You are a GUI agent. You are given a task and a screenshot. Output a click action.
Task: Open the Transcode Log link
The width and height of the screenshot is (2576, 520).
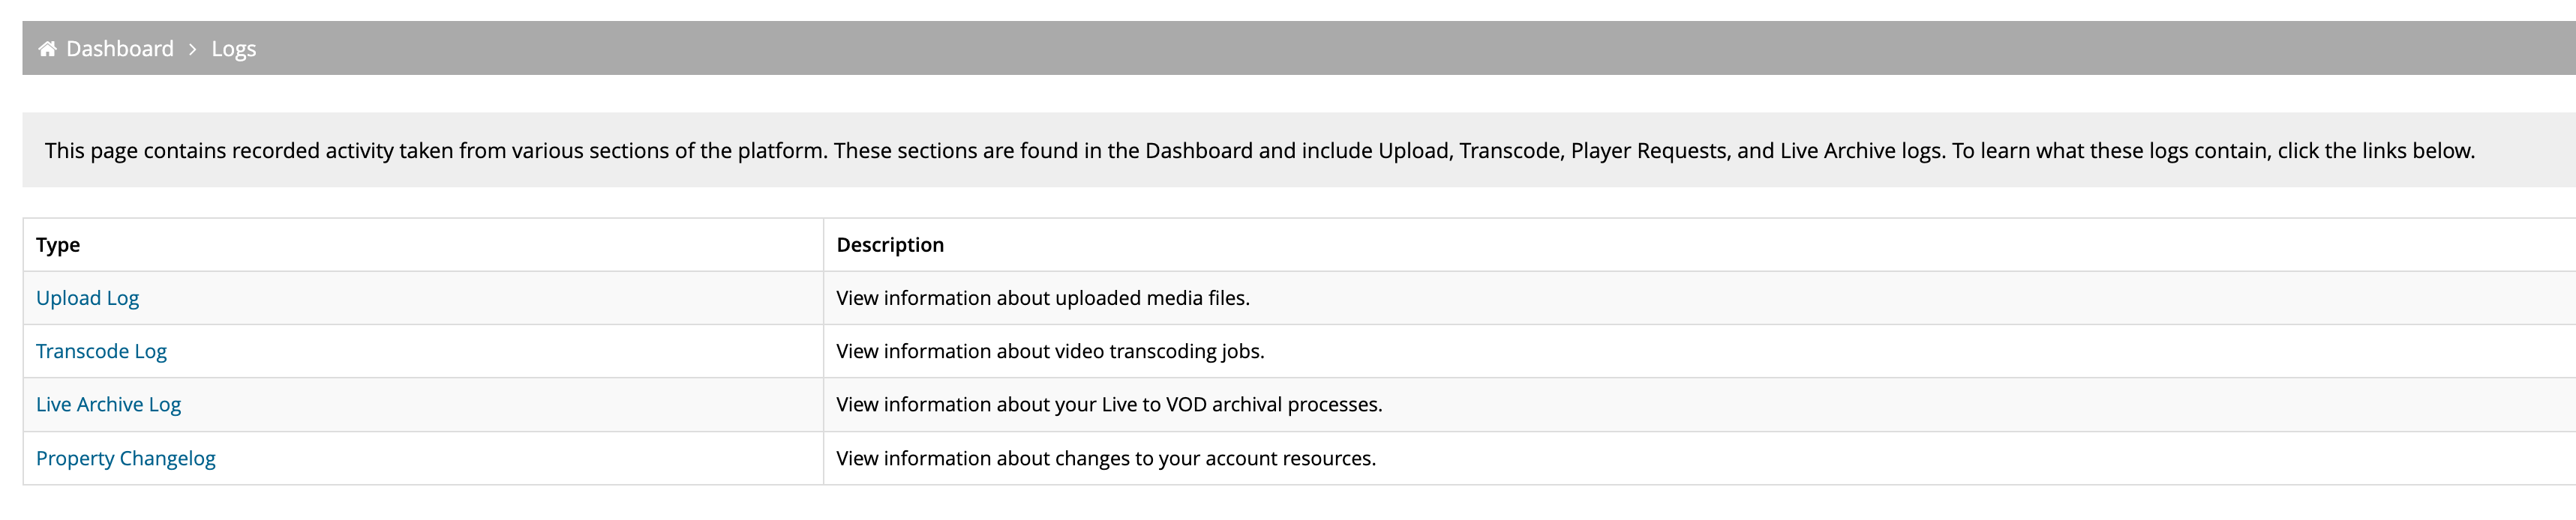(x=101, y=351)
